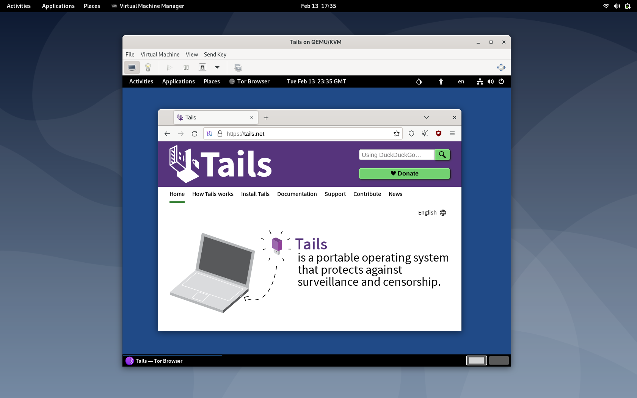Bookmark this page with the star icon

click(397, 134)
